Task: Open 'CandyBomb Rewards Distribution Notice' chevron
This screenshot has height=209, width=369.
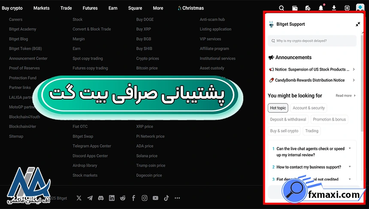Action: point(354,80)
